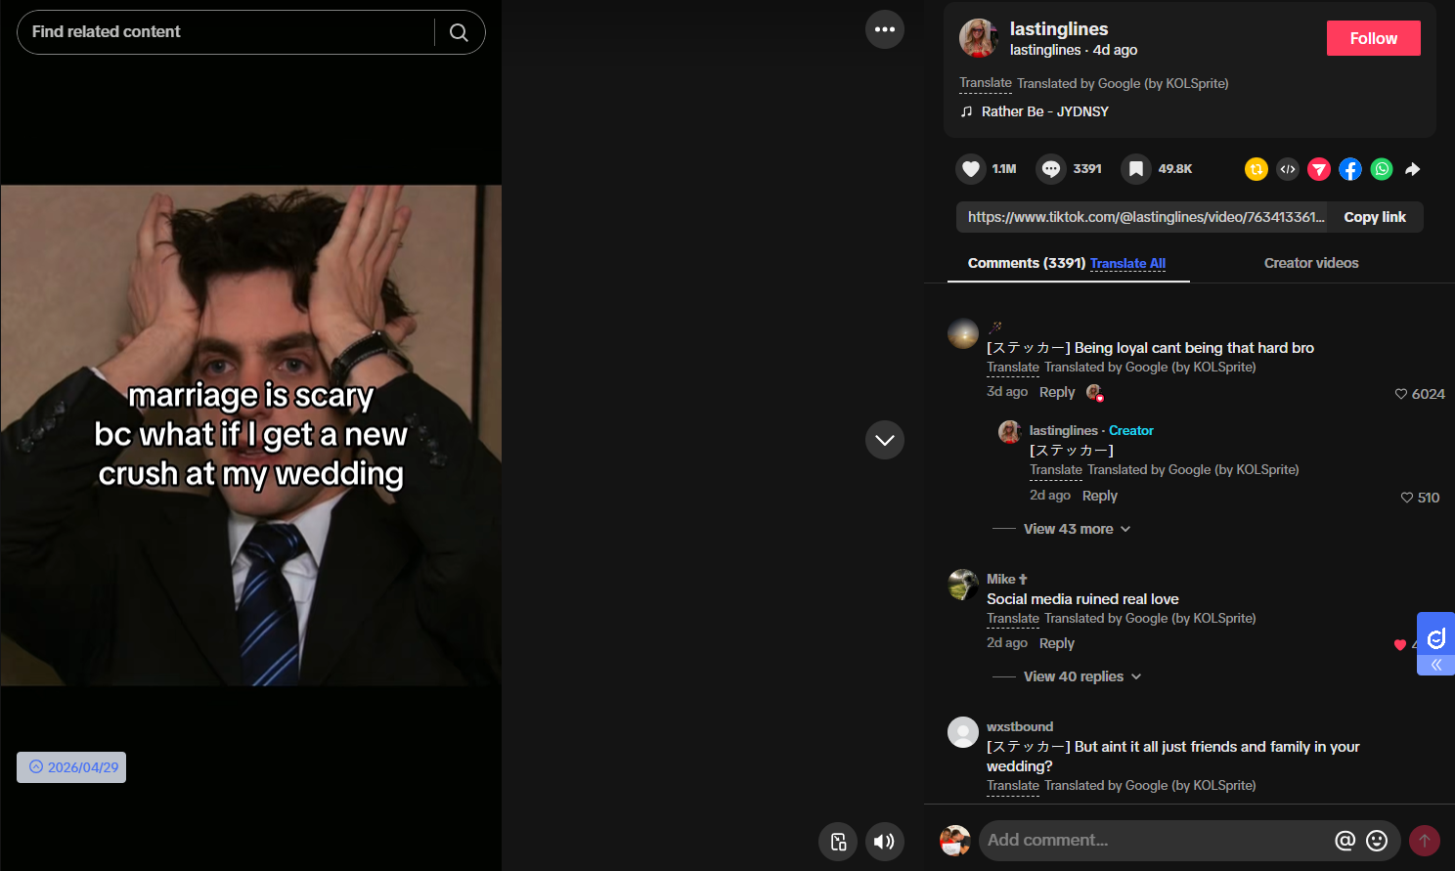This screenshot has height=871, width=1455.
Task: Expand View 40 replies under Mike's comment
Action: coord(1082,676)
